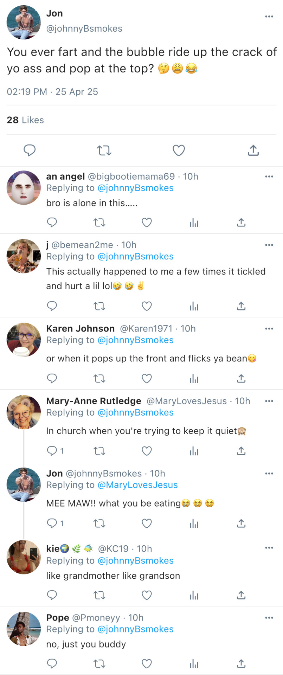Reply to Jon's main tweet
This screenshot has height=675, width=283.
30,150
